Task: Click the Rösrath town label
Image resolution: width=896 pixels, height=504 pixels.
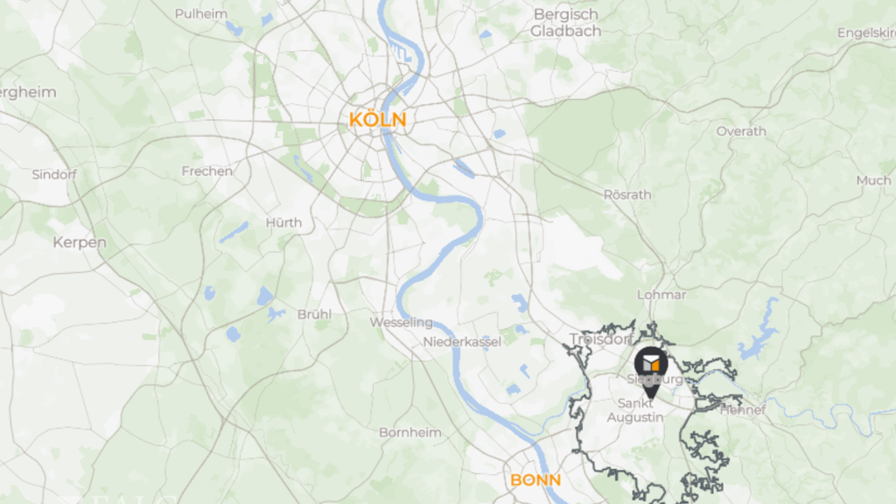Action: coord(627,195)
